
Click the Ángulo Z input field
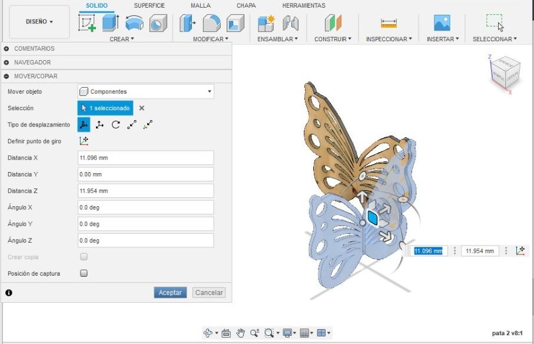[146, 240]
